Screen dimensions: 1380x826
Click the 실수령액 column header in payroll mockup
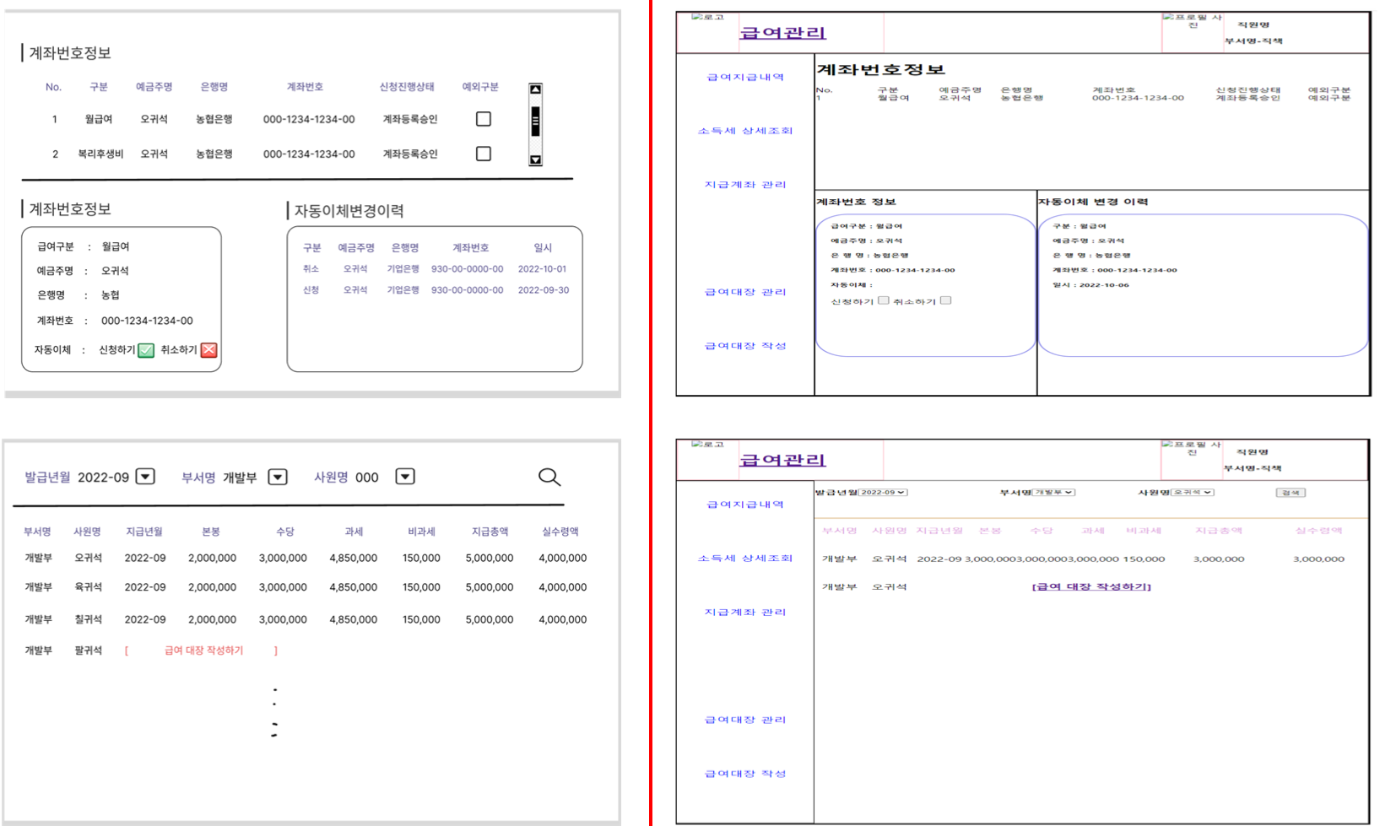[x=560, y=532]
